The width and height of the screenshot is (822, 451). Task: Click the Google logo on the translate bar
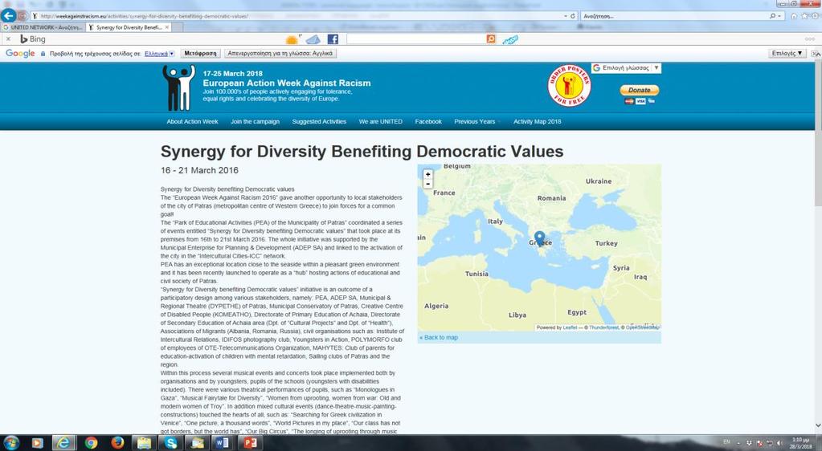[20, 54]
